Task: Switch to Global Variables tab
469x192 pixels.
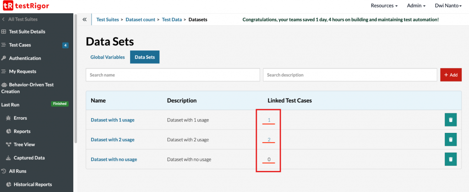Action: click(107, 57)
